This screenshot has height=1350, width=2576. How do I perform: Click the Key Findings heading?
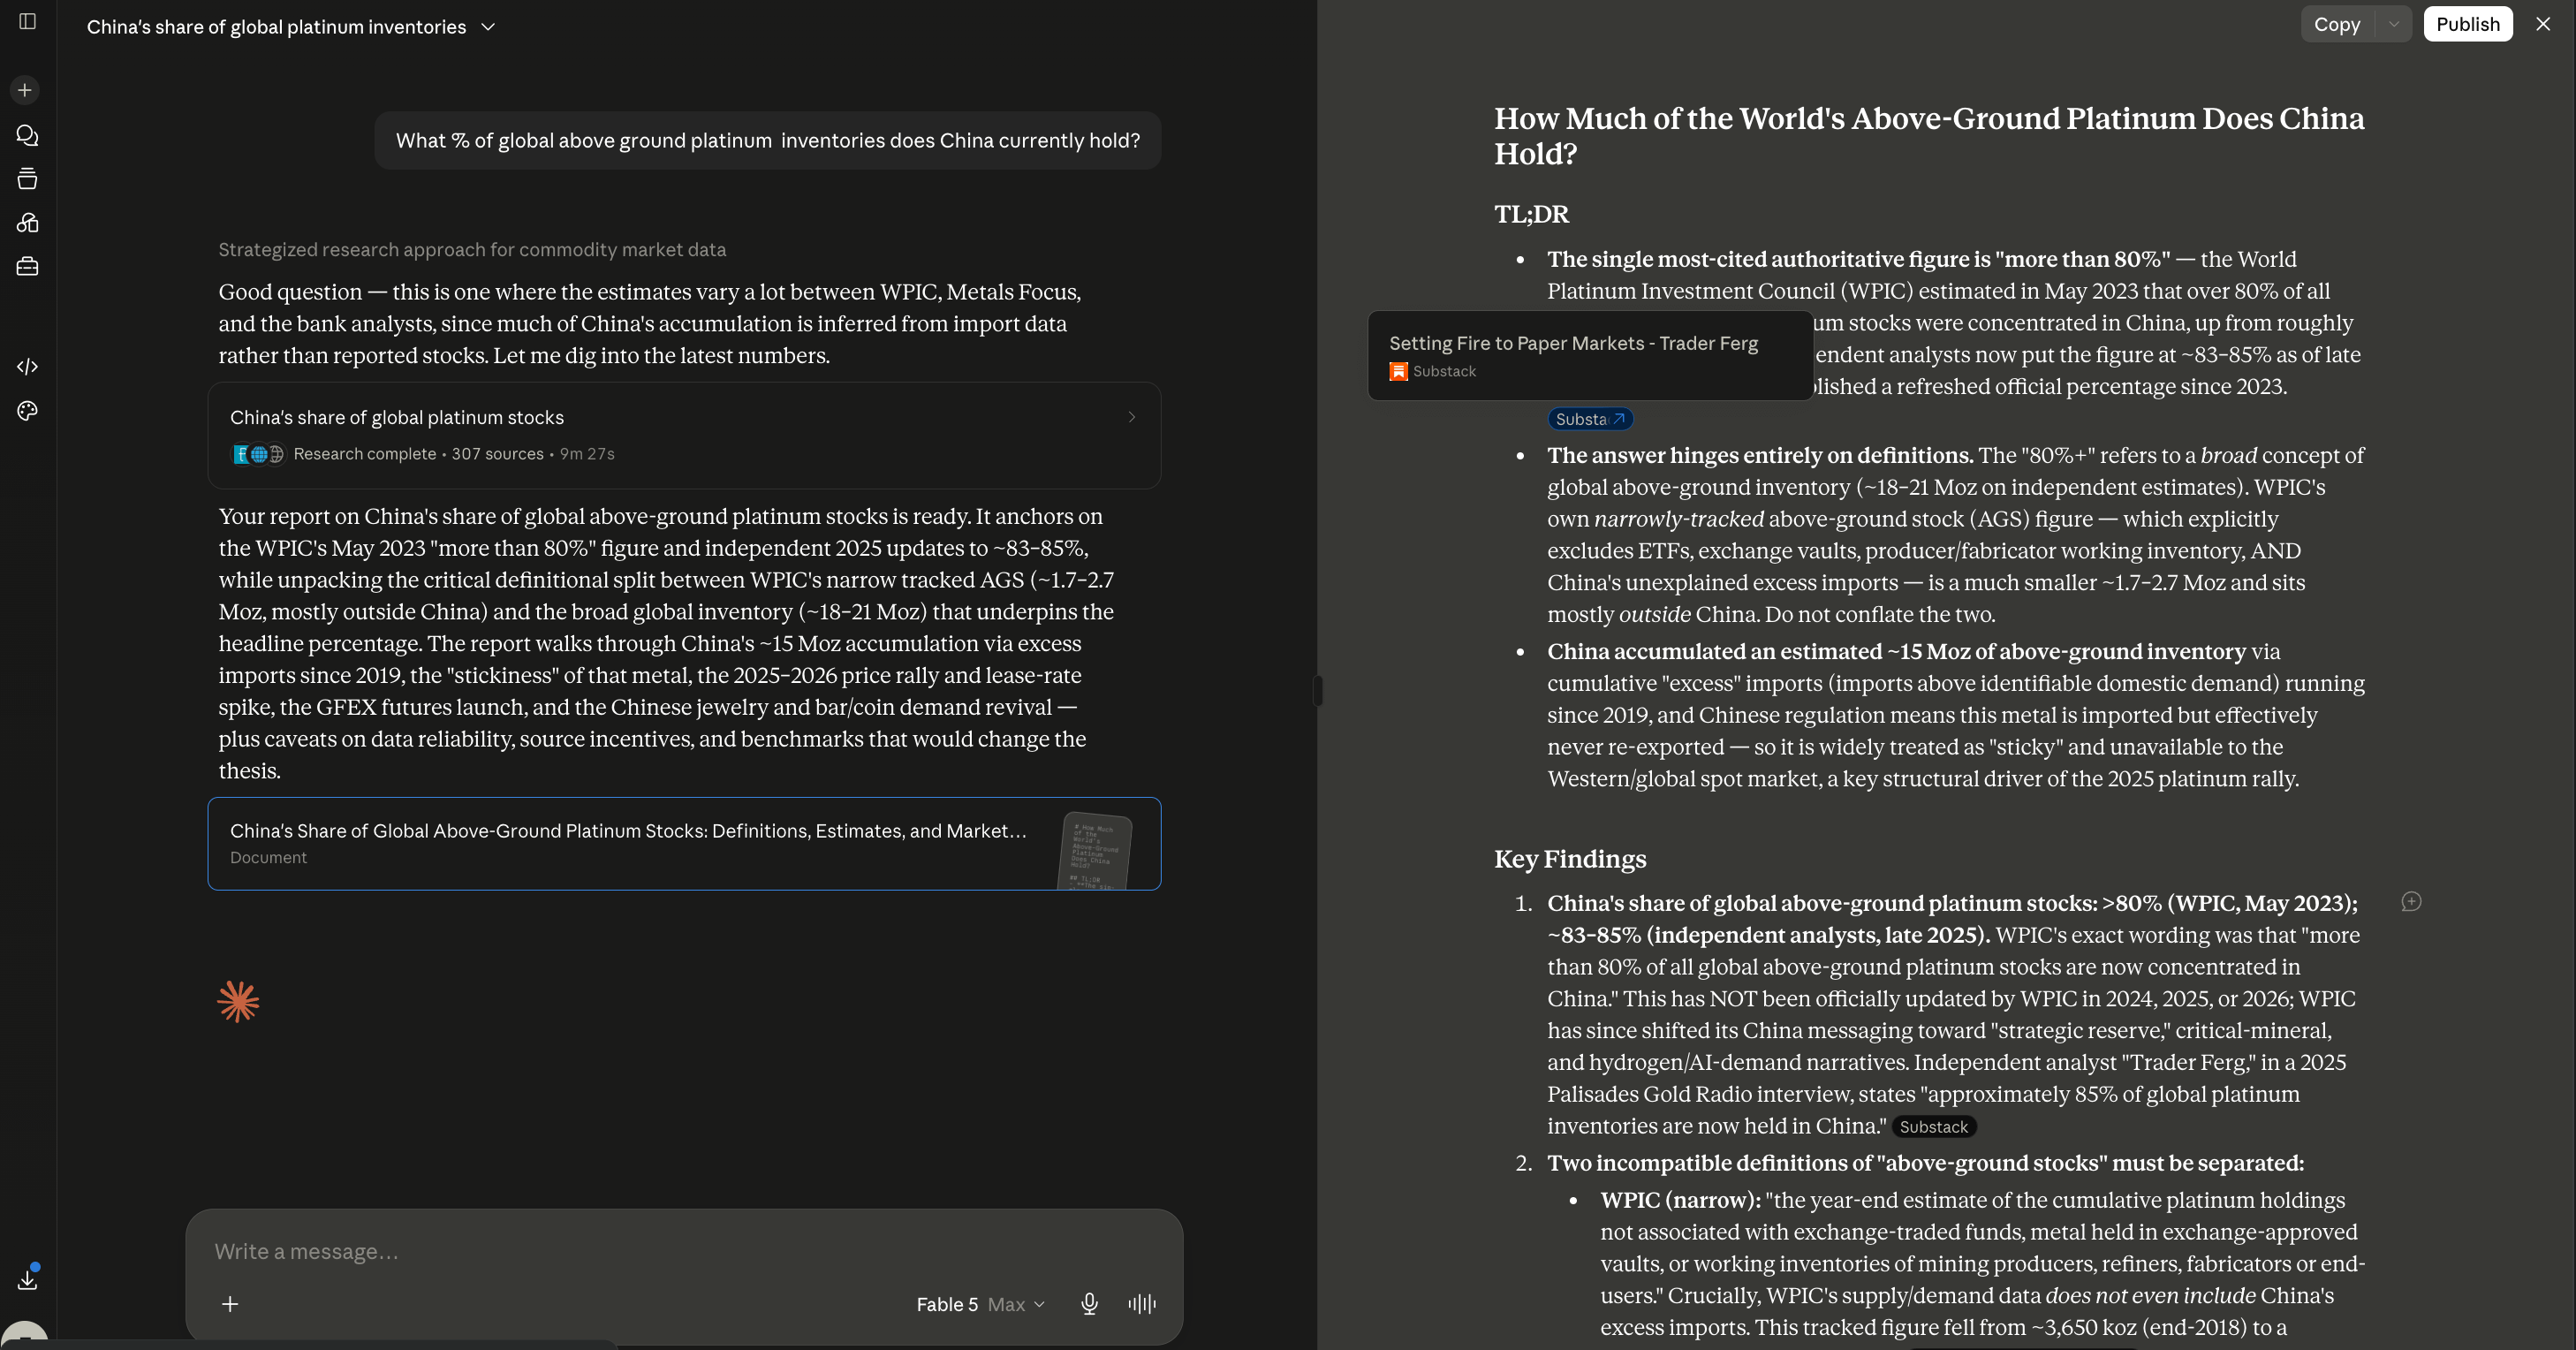click(1570, 859)
